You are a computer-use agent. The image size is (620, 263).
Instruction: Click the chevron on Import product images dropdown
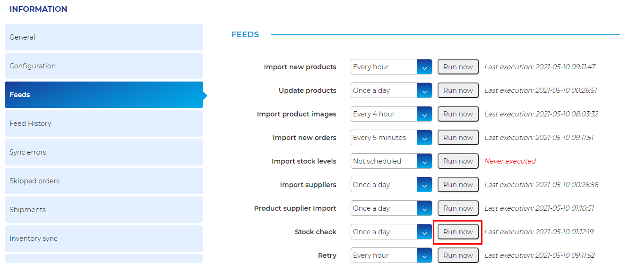point(424,114)
